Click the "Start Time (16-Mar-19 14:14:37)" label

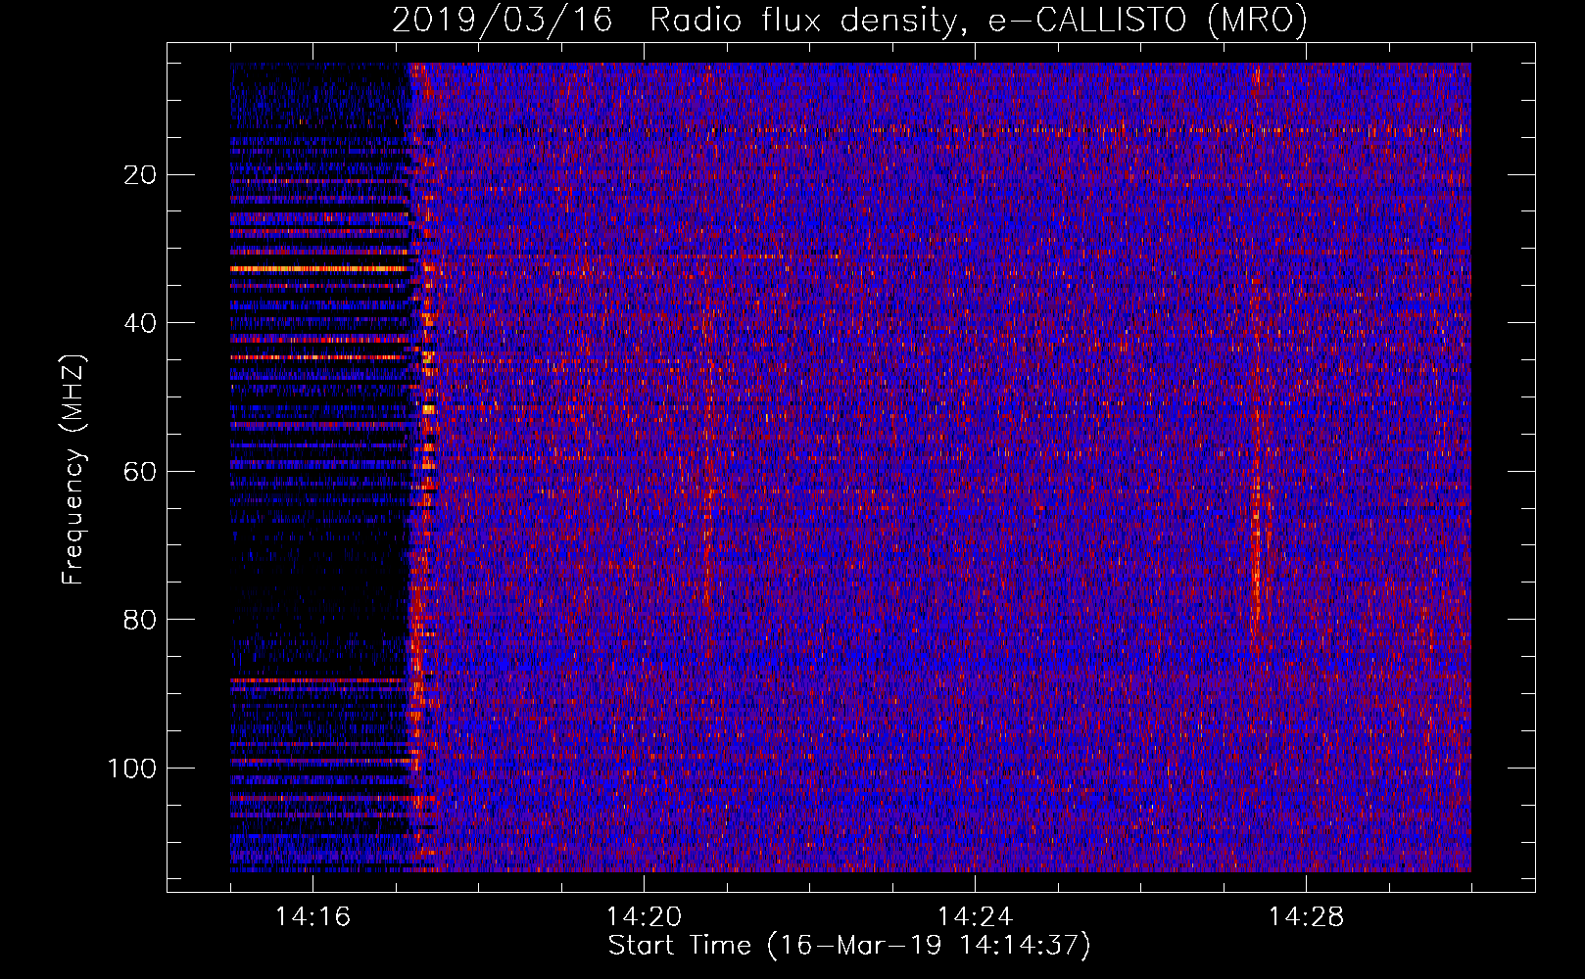pos(849,946)
